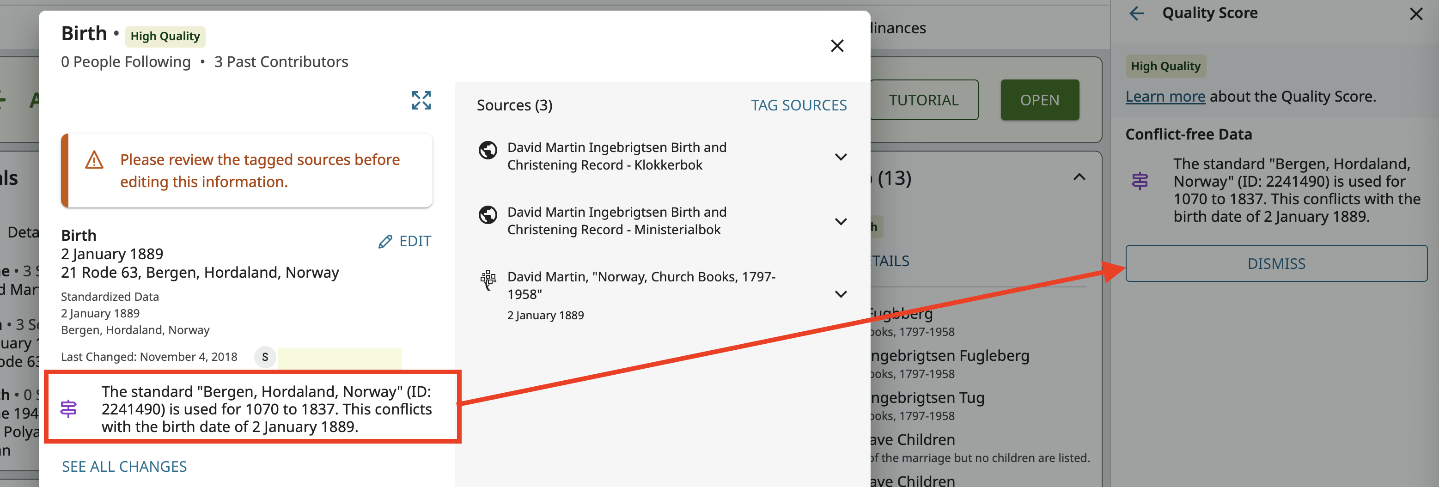Image resolution: width=1439 pixels, height=487 pixels.
Task: Expand the Klokkerbok source entry
Action: coord(840,157)
